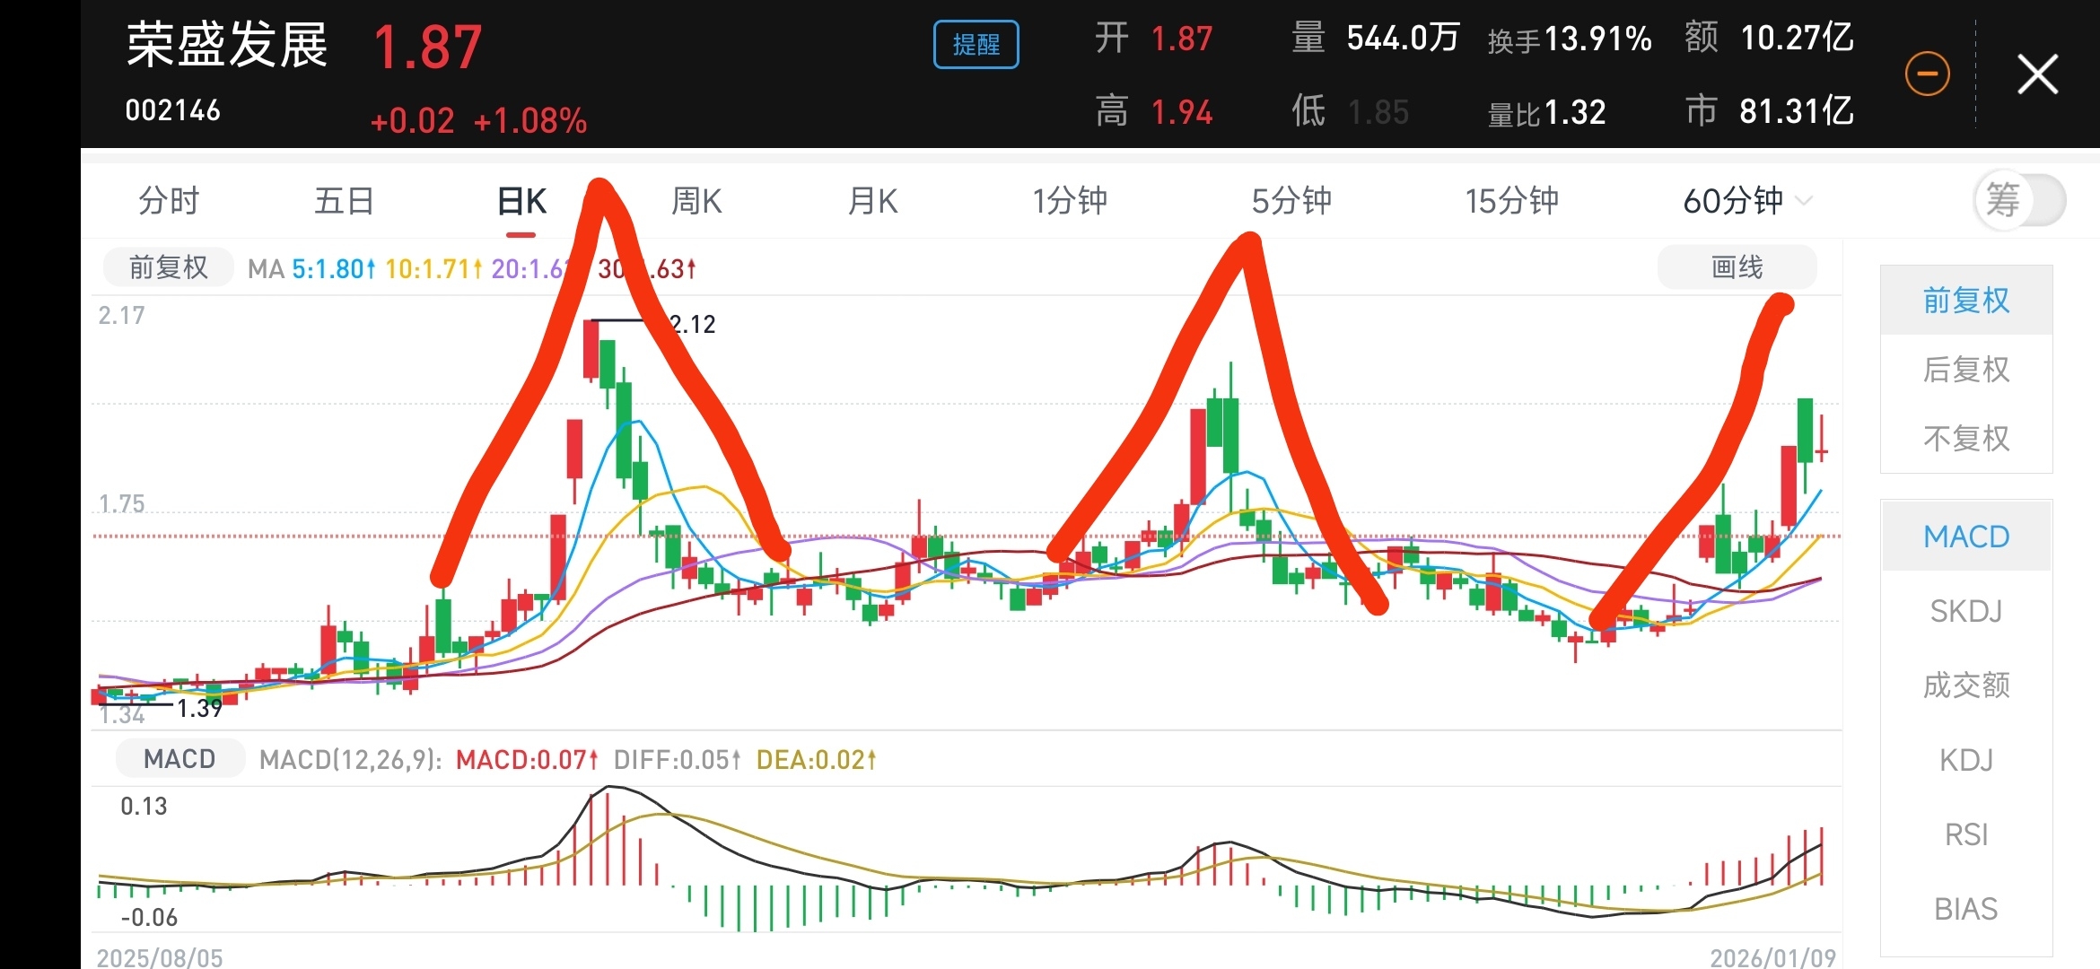
Task: Choose the SKDJ indicator
Action: pos(1965,611)
